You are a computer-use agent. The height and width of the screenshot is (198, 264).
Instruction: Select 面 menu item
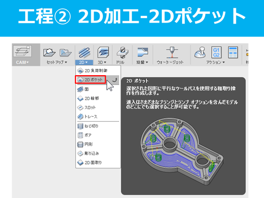pos(98,89)
